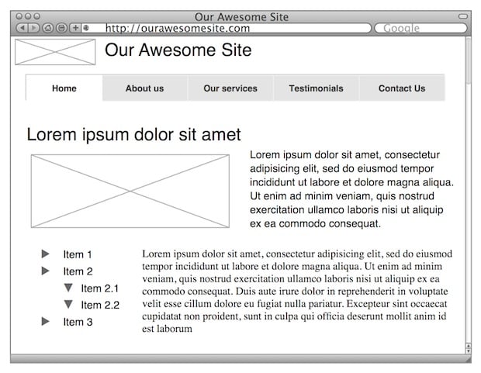This screenshot has height=373, width=481.
Task: Click the browser Back arrow button
Action: point(22,28)
